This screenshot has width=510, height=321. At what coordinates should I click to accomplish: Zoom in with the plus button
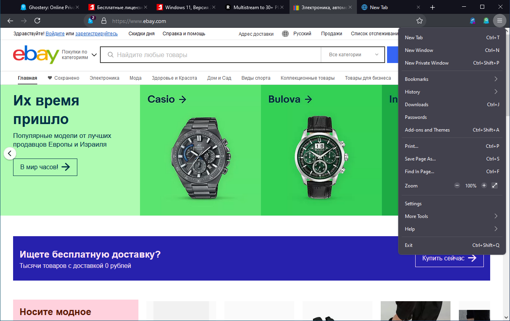(484, 185)
